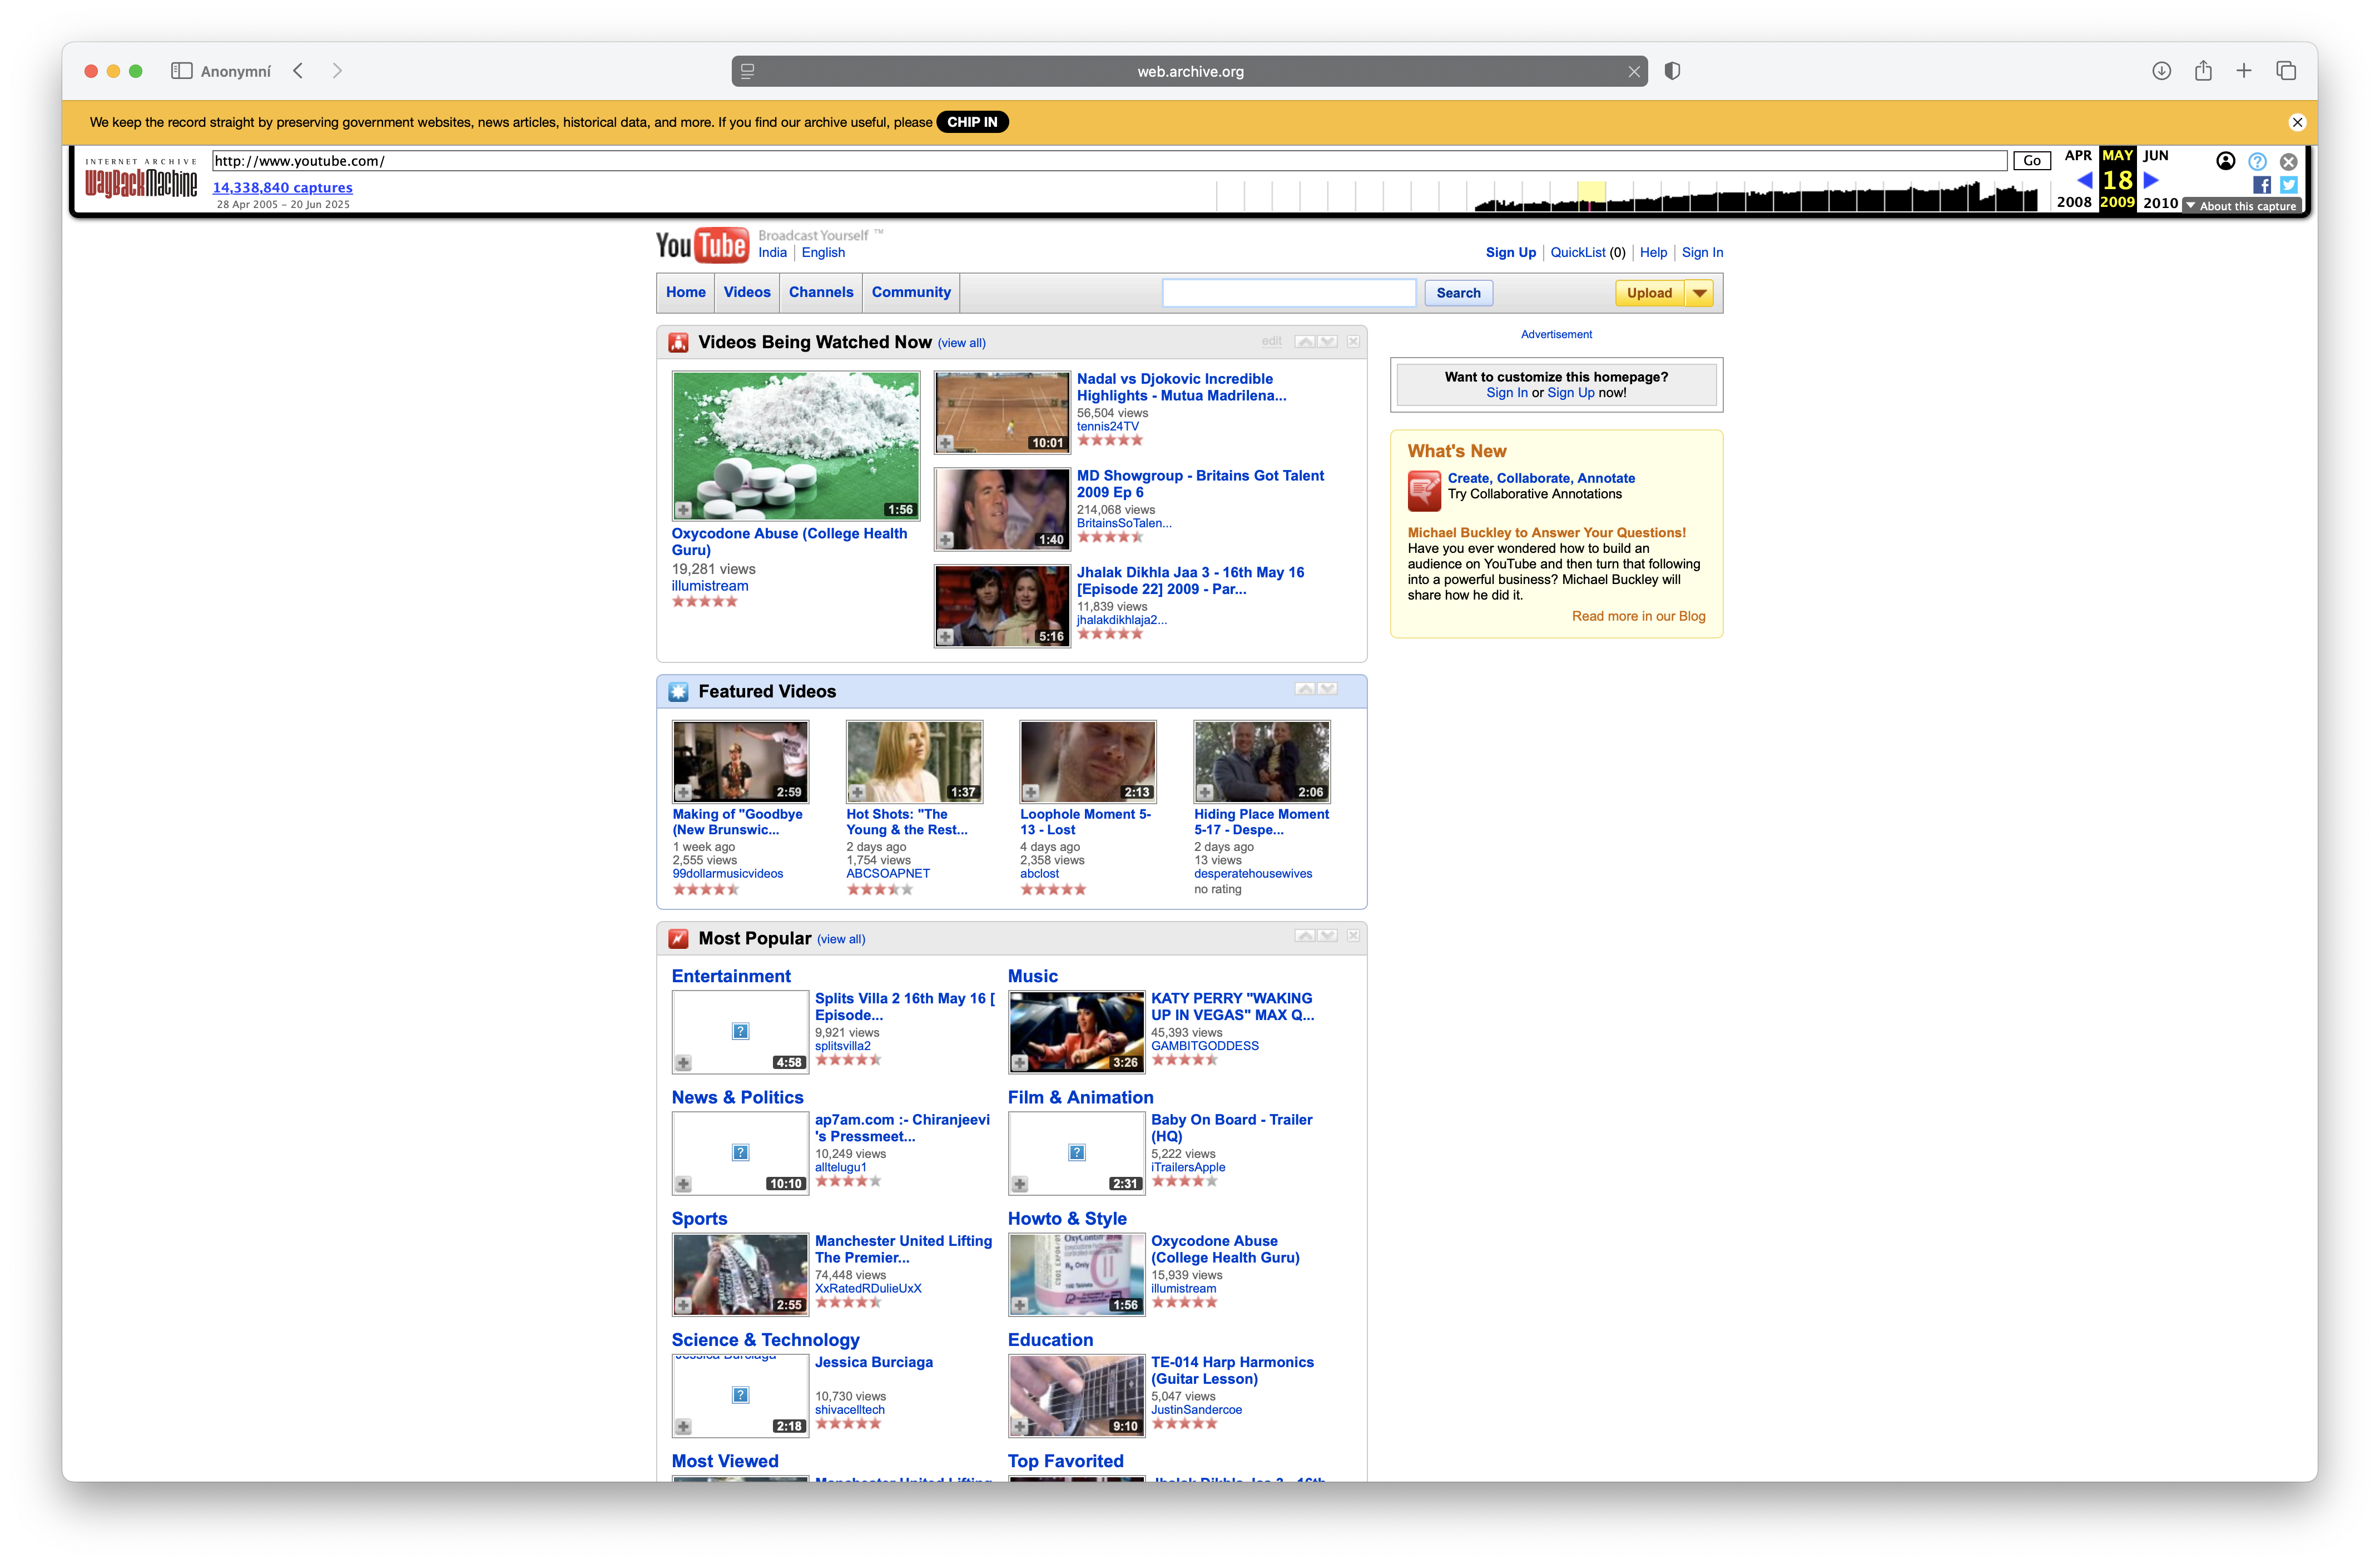2380x1564 pixels.
Task: Click the CHIP IN donation button
Action: coord(971,122)
